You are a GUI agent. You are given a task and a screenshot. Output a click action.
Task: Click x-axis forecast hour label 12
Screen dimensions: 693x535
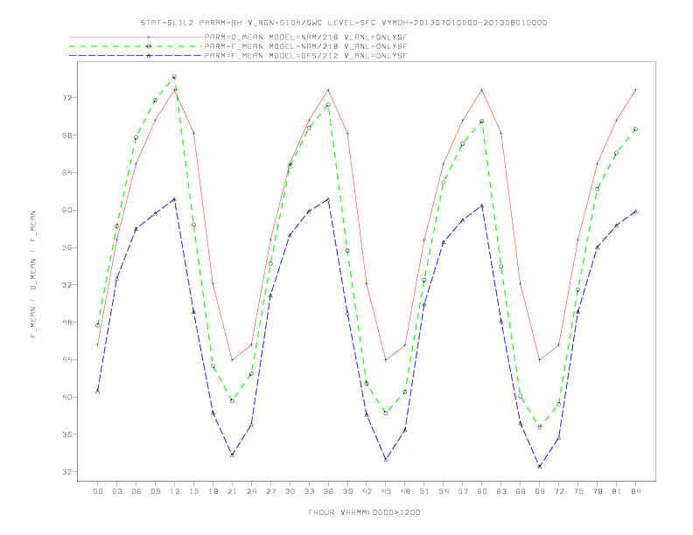point(175,491)
